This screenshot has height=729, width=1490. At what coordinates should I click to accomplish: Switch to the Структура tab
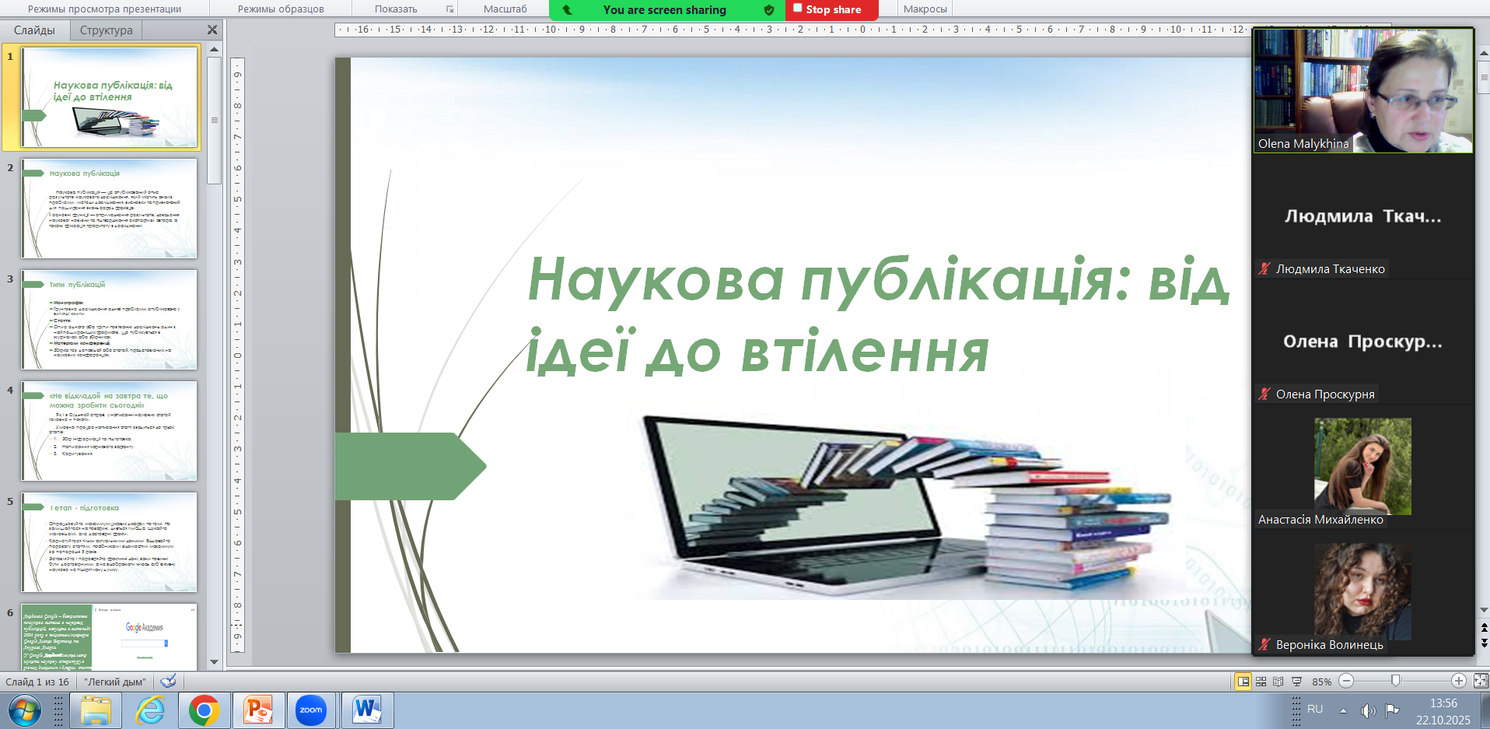pos(106,30)
